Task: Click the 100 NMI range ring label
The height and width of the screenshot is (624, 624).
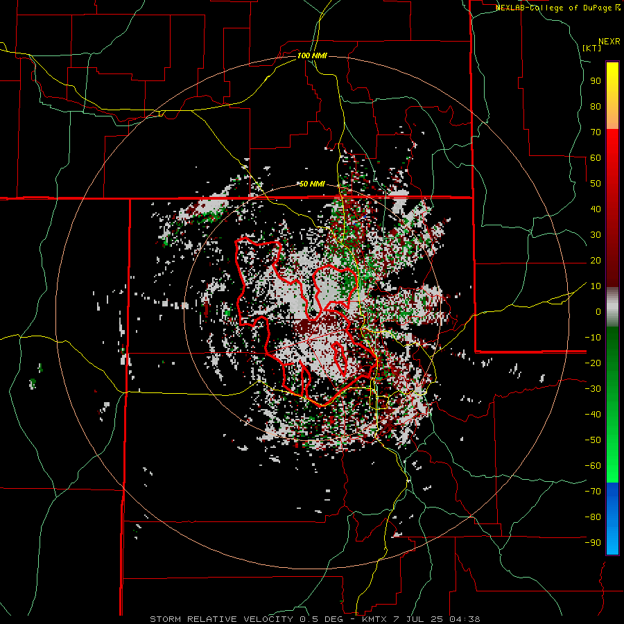Action: click(312, 55)
